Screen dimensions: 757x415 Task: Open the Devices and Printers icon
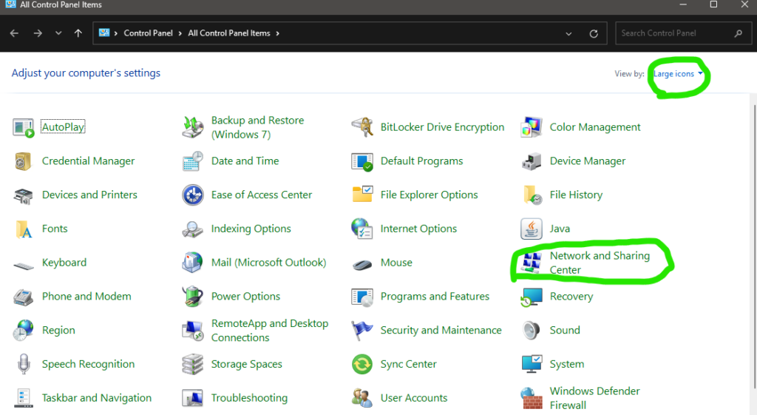coord(23,195)
